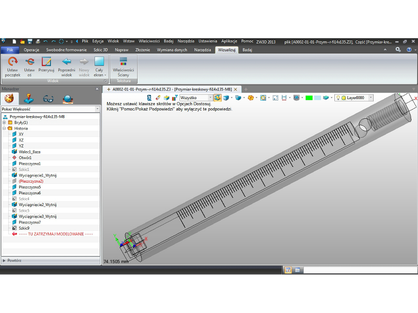Viewport: 418px width, 313px height.
Task: Click the blue Plik button
Action: (10, 50)
